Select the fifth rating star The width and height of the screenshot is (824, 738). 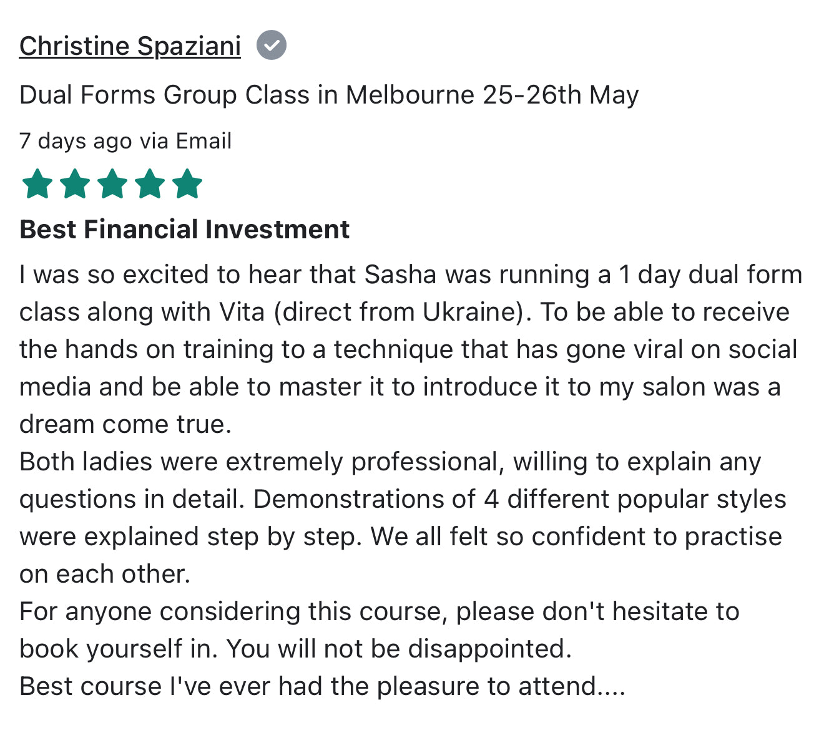click(x=187, y=184)
